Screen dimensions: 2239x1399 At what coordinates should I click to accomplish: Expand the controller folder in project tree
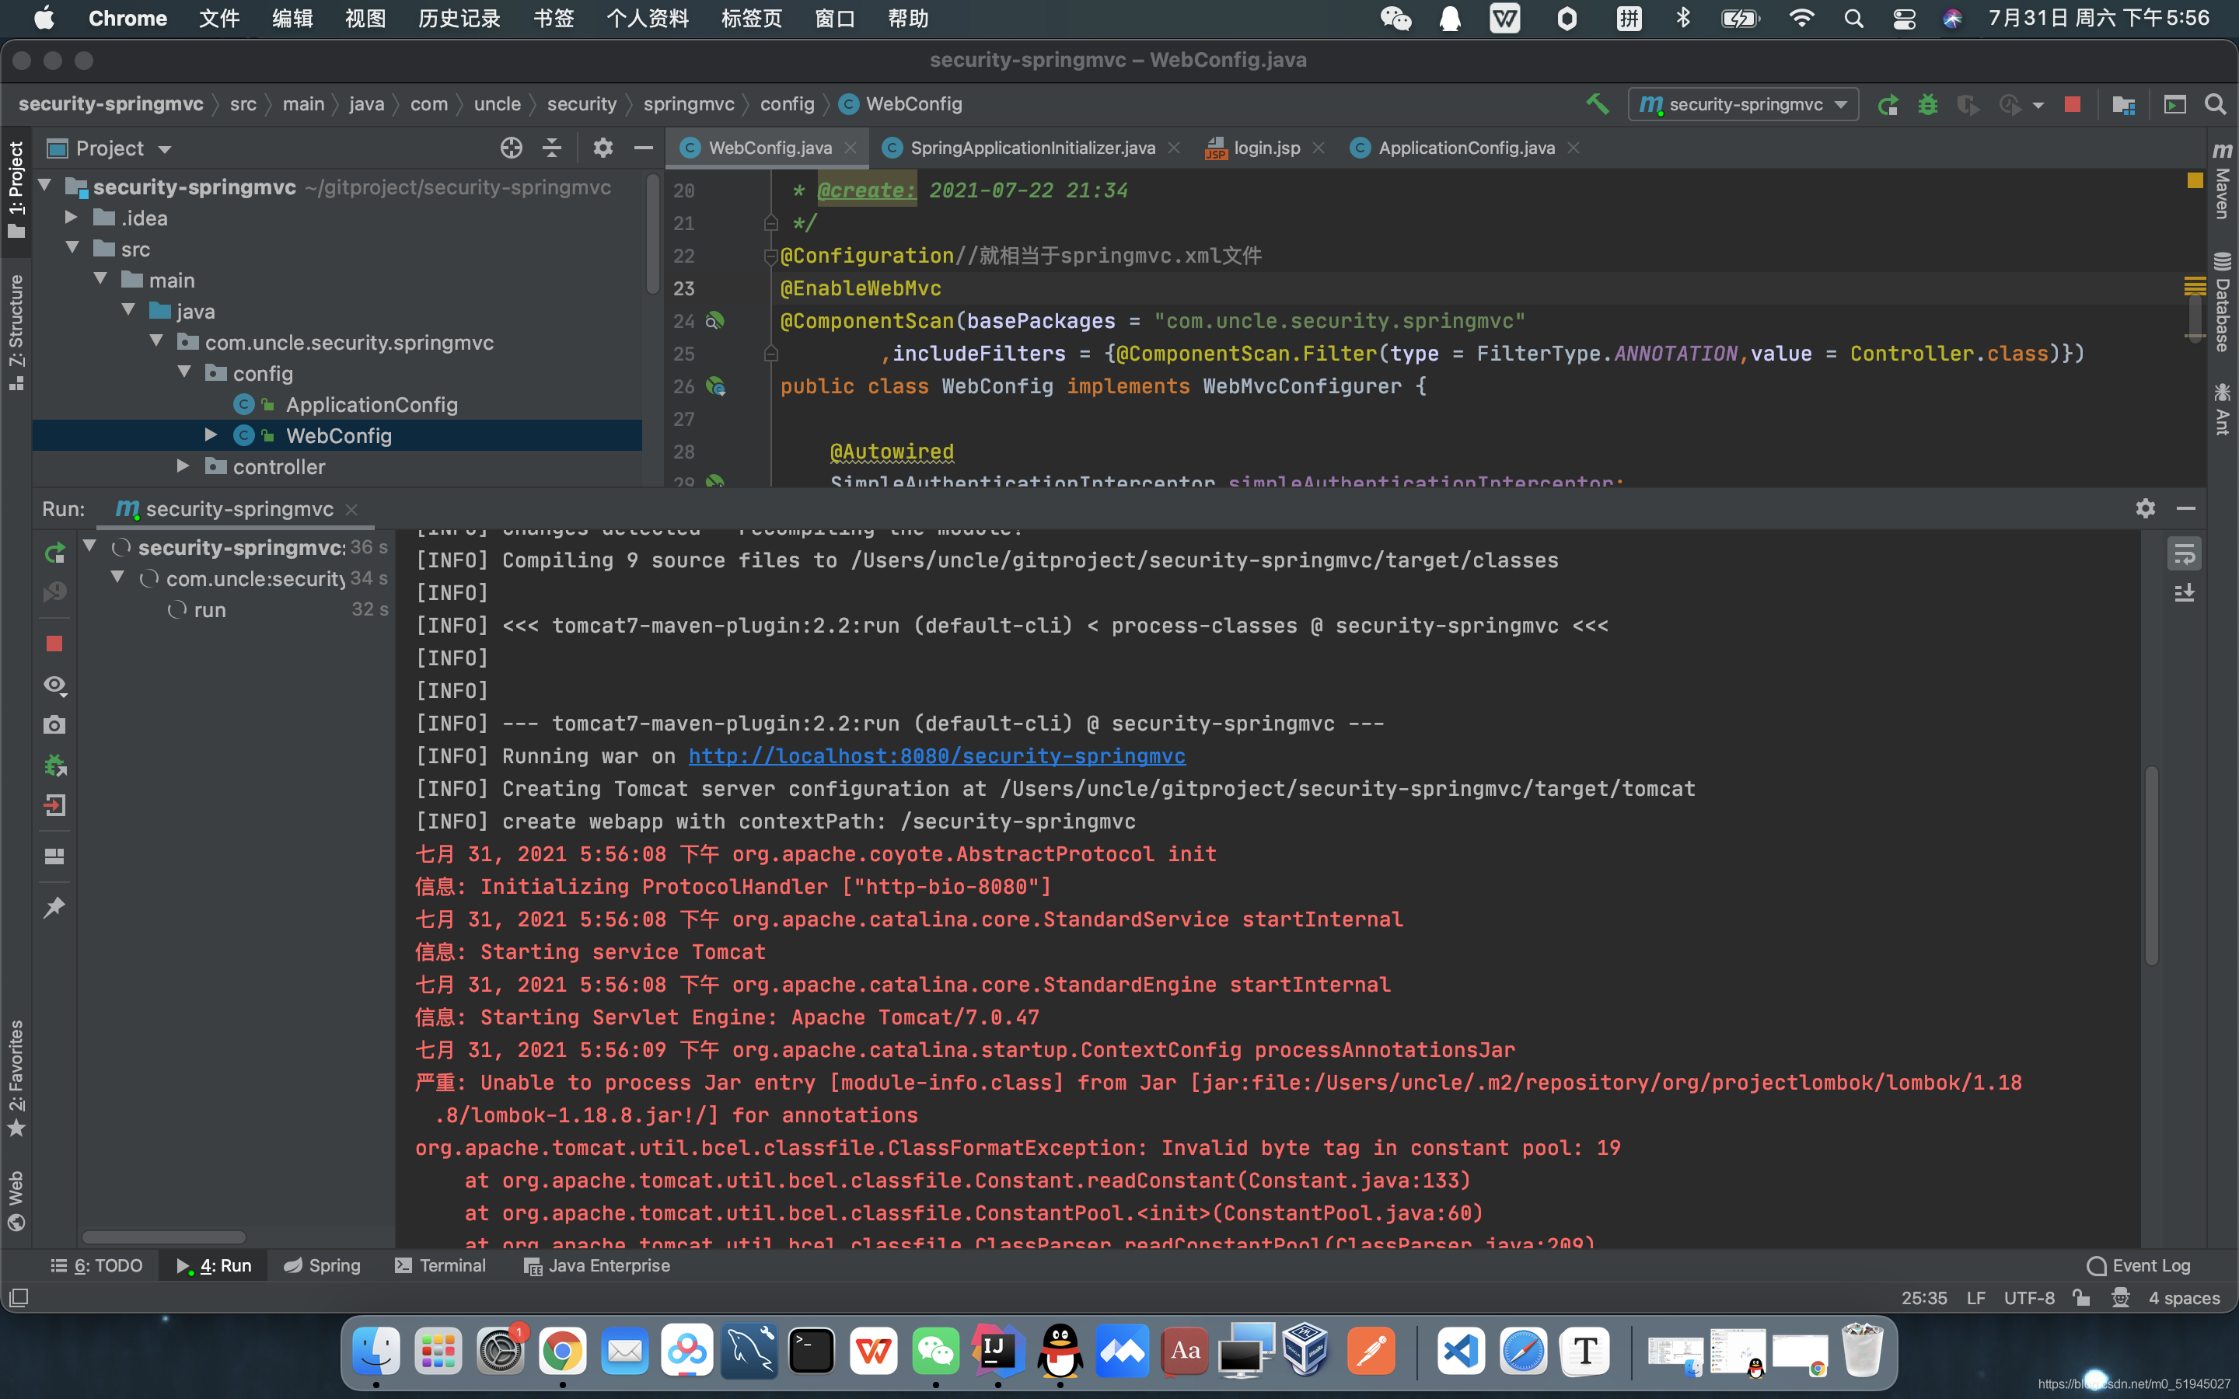pyautogui.click(x=183, y=466)
